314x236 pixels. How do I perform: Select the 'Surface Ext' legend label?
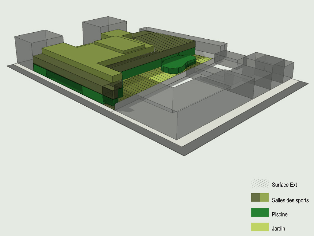click(284, 185)
